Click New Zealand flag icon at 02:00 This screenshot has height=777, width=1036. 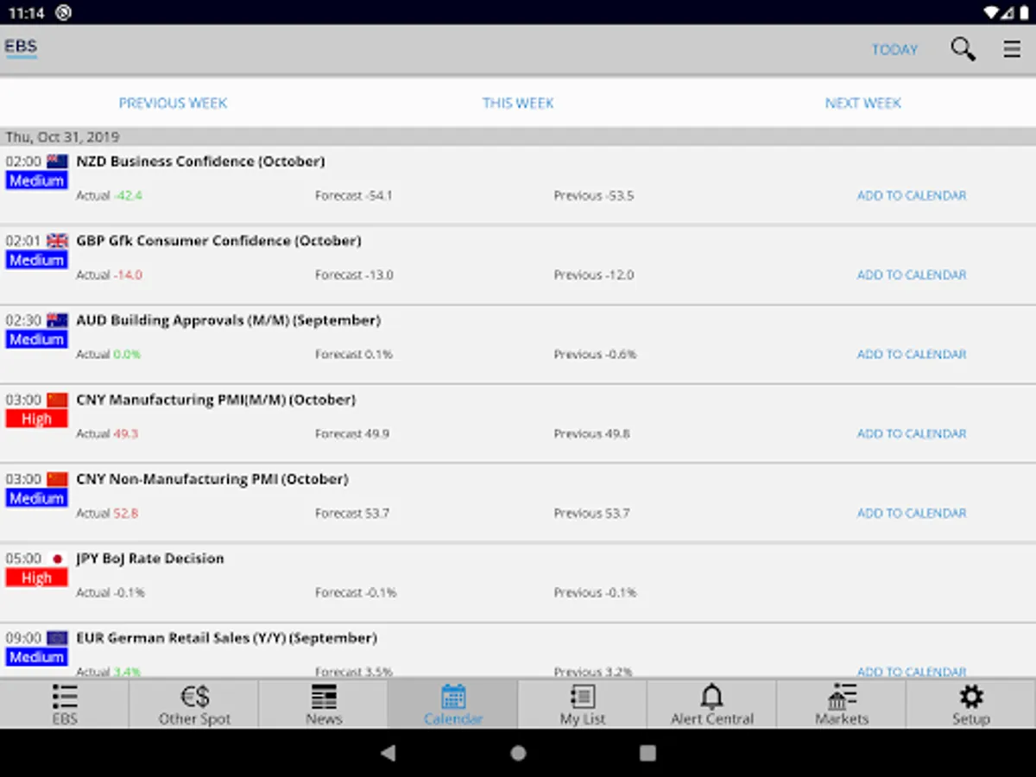pyautogui.click(x=57, y=161)
